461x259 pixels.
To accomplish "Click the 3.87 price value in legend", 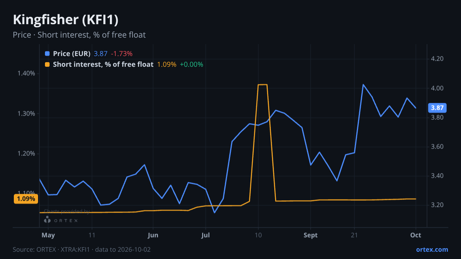I will [x=101, y=54].
